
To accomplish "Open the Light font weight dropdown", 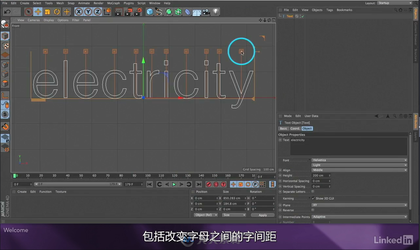I will click(360, 165).
